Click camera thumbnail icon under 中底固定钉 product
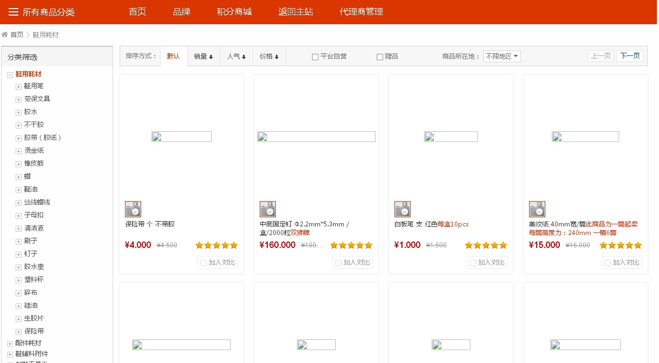The width and height of the screenshot is (659, 363). coord(268,209)
